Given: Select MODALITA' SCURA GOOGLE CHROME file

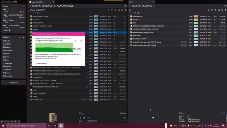Looking at the screenshot, I should 78,80.
